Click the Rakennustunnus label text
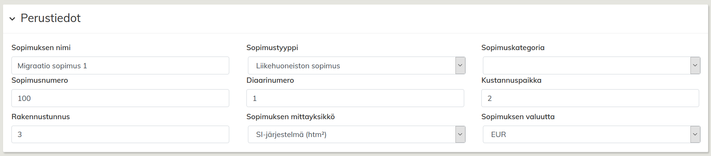This screenshot has height=156, width=711. (x=40, y=117)
